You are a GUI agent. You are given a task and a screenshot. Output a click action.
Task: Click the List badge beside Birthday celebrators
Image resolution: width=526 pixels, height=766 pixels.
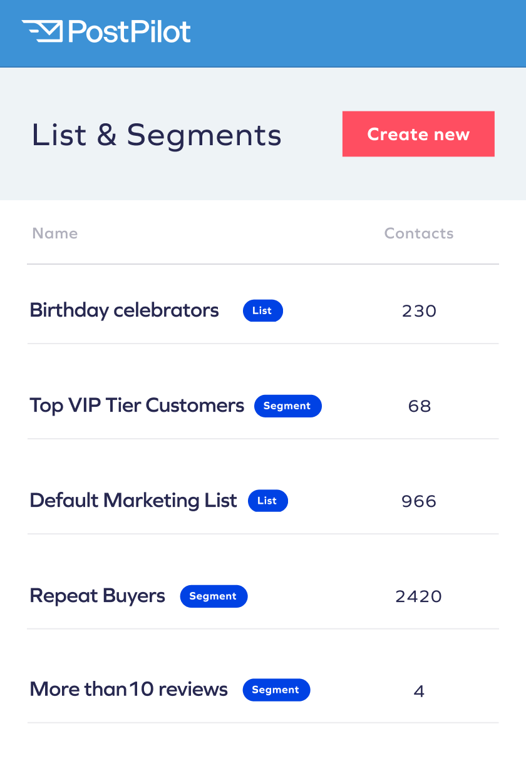pos(262,311)
